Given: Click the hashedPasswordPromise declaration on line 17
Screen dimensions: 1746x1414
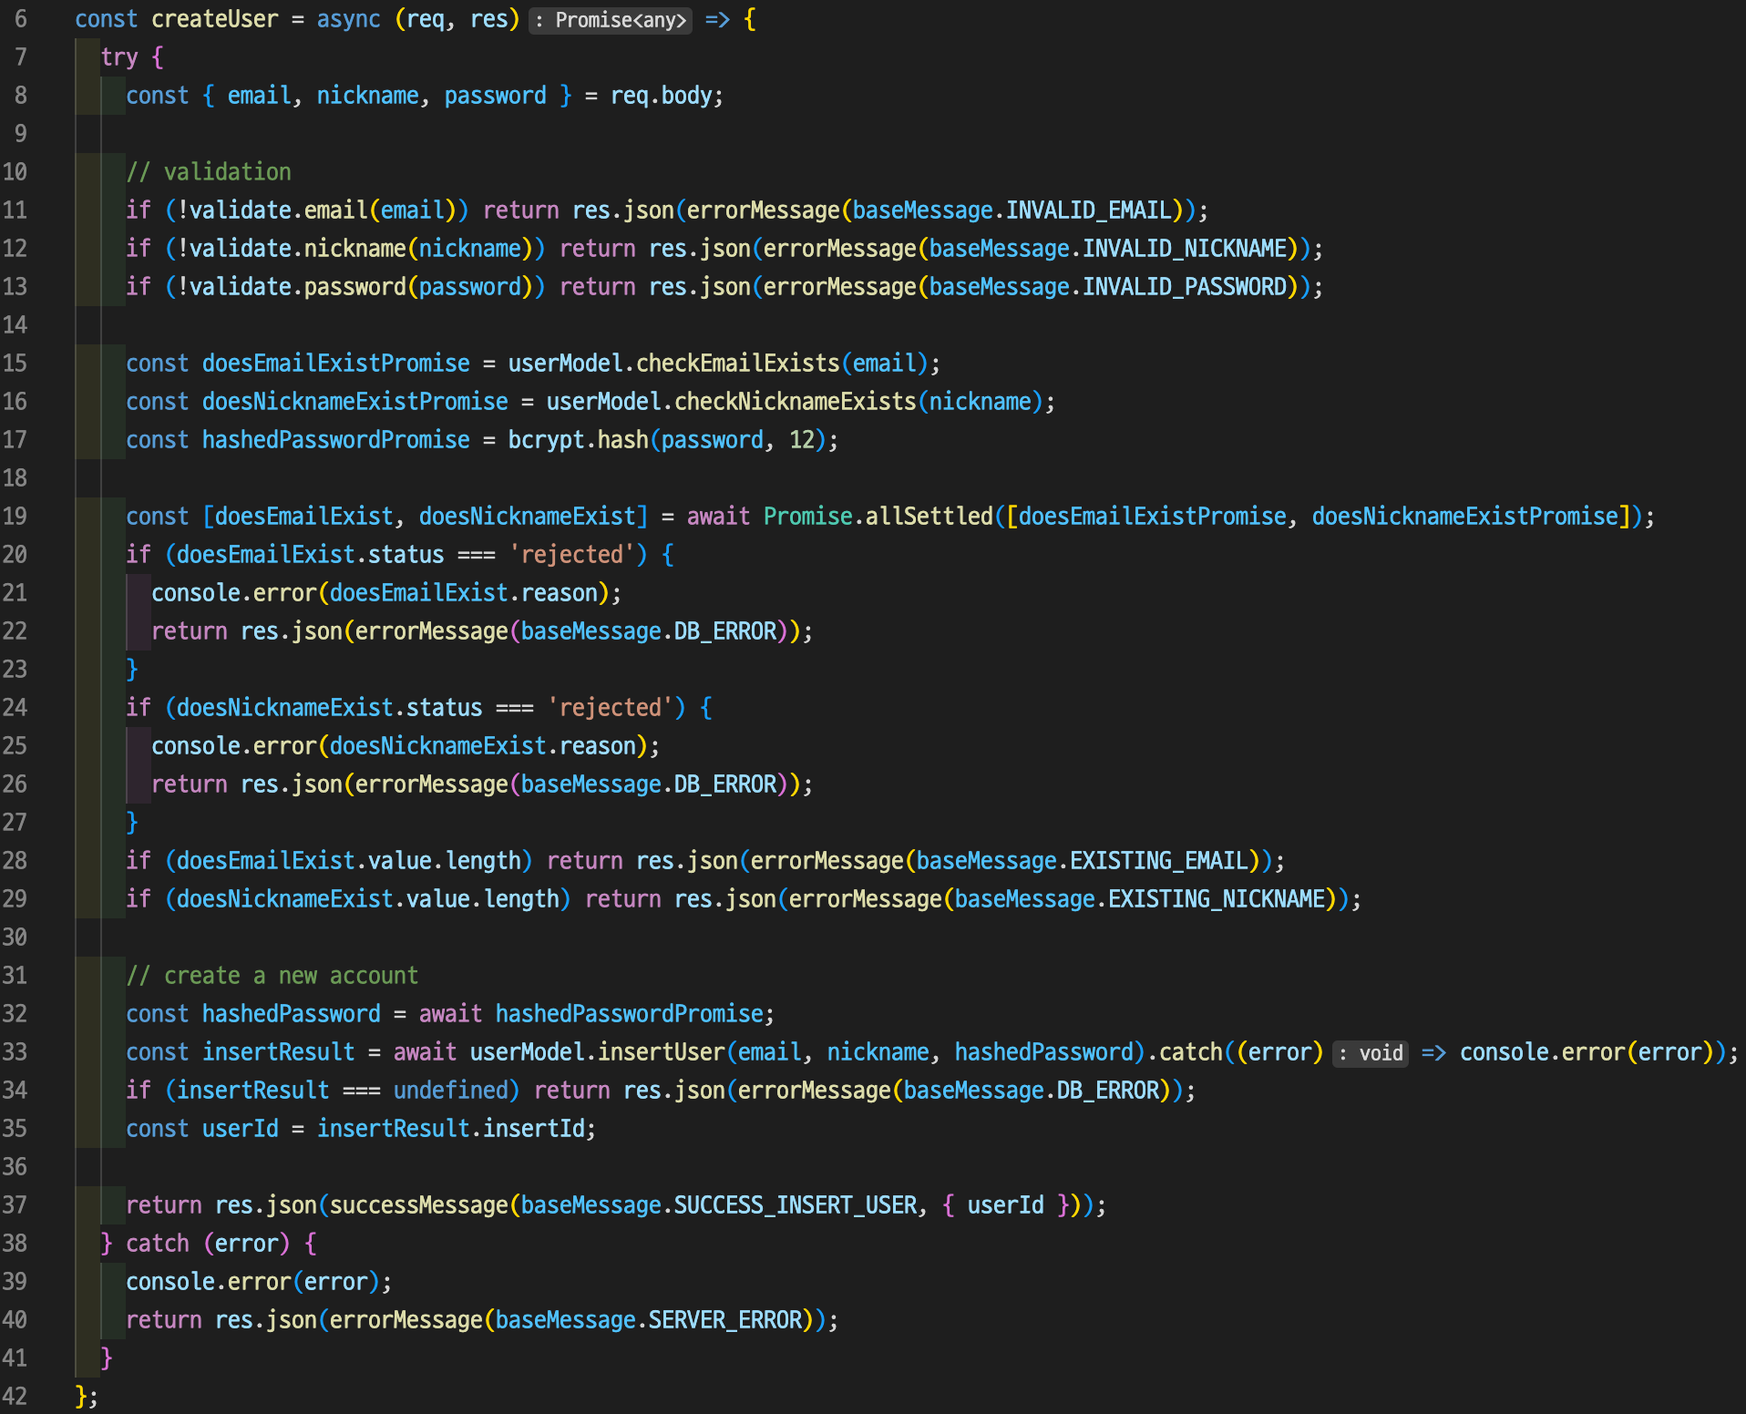Looking at the screenshot, I should (335, 440).
